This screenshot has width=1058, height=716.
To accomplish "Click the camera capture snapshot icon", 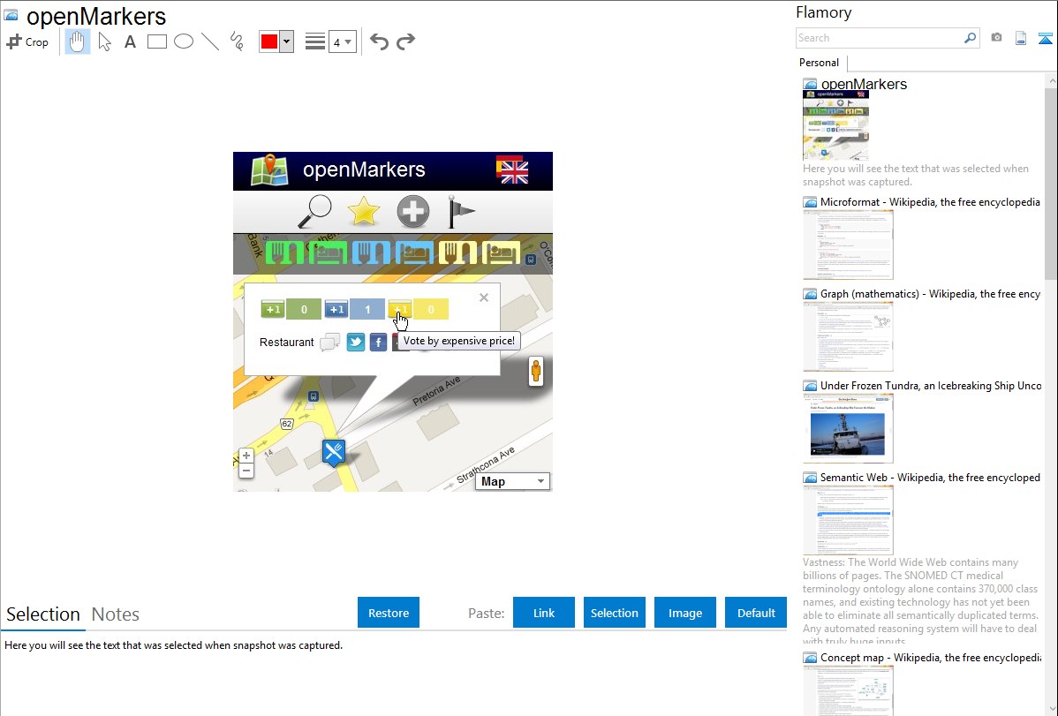I will 996,38.
